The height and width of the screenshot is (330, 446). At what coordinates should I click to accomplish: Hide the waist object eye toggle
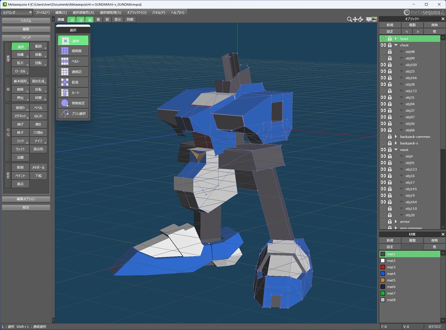pyautogui.click(x=383, y=150)
